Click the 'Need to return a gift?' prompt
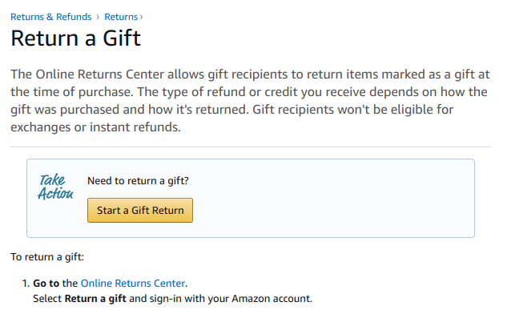This screenshot has width=507, height=314. 138,181
